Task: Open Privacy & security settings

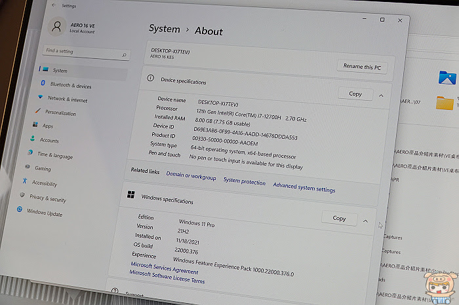Action: pyautogui.click(x=48, y=198)
